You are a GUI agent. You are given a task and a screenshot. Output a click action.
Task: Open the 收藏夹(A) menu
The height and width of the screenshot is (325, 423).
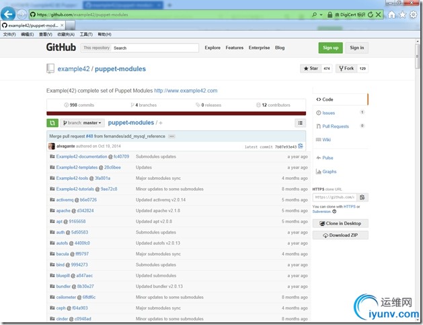click(x=66, y=34)
